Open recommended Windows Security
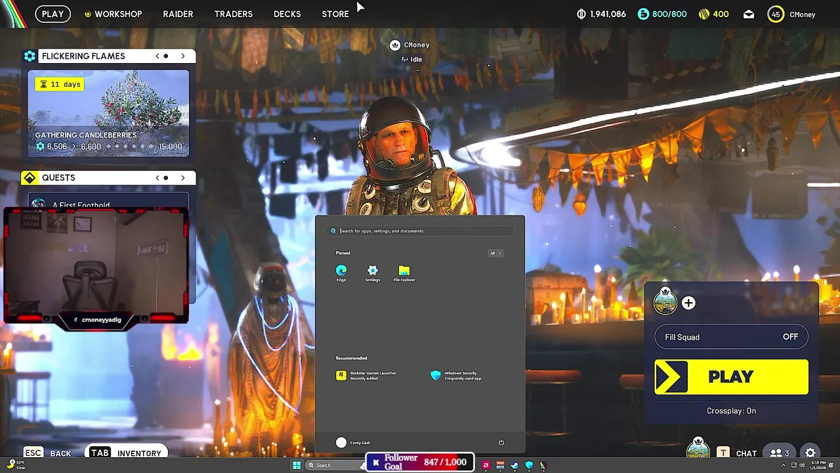This screenshot has width=840, height=473. pos(457,375)
